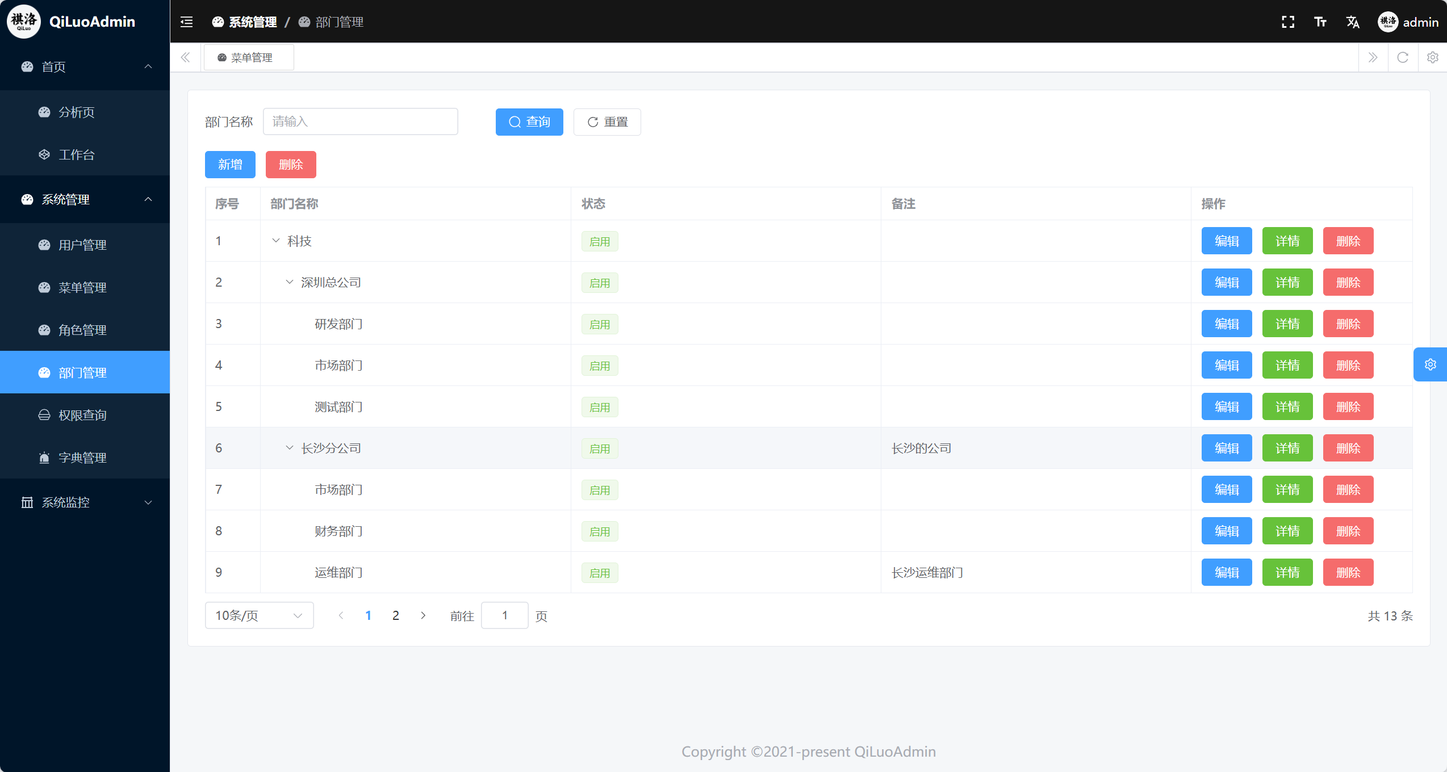Viewport: 1447px width, 772px height.
Task: Open the theme settings panel on the right edge
Action: click(x=1430, y=364)
